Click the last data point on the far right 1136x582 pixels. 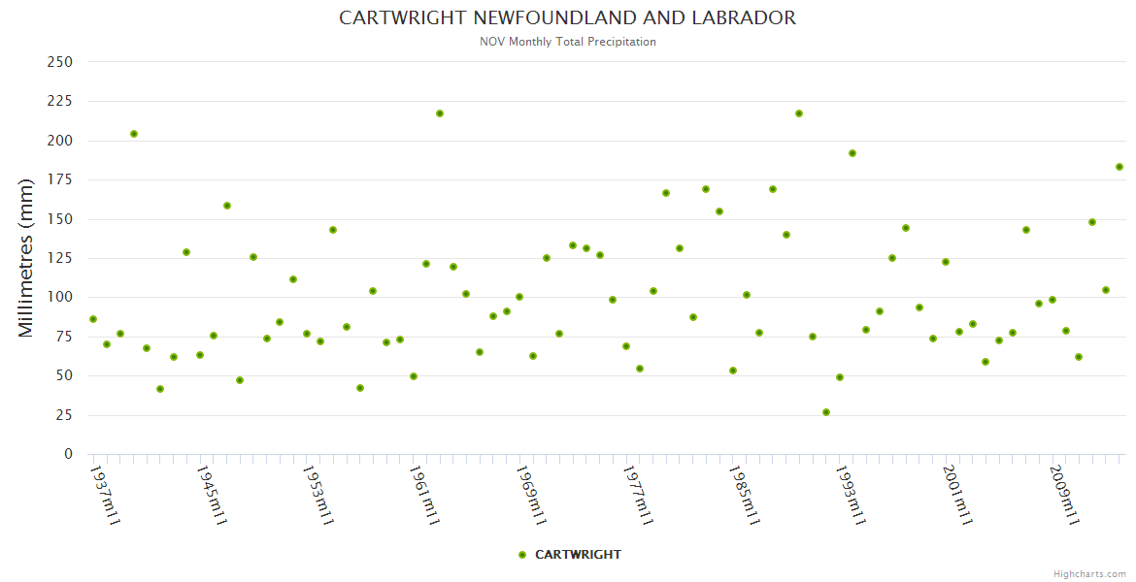[x=1119, y=167]
